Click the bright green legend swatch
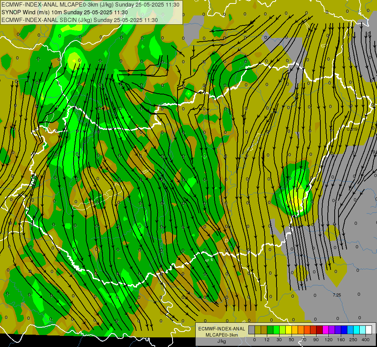The image size is (377, 347). pos(276,330)
